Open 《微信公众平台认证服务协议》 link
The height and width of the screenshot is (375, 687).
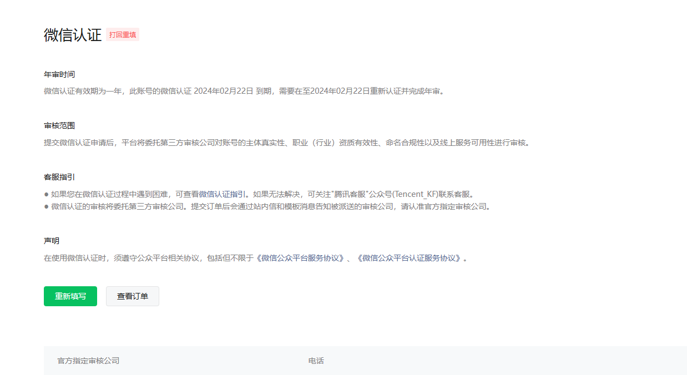(x=409, y=258)
